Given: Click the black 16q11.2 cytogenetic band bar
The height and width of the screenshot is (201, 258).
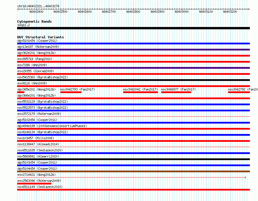Looking at the screenshot, I should tap(133, 28).
